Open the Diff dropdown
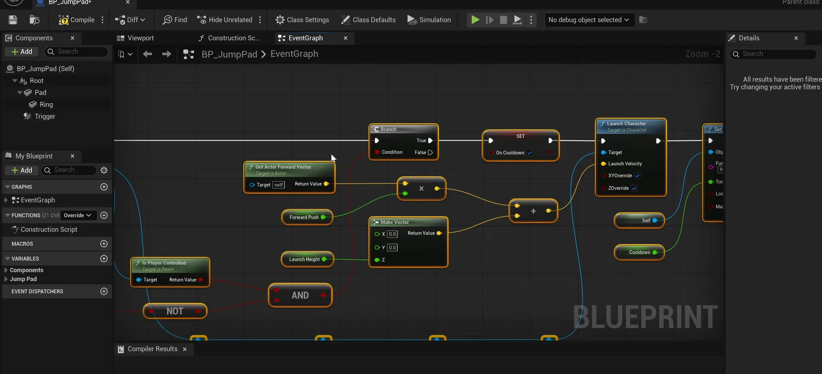The image size is (822, 374). click(x=130, y=20)
